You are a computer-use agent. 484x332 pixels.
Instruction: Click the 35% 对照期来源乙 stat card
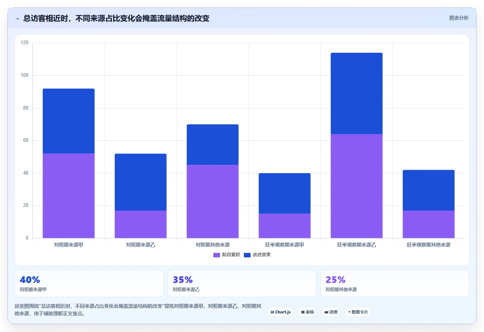[x=242, y=283]
